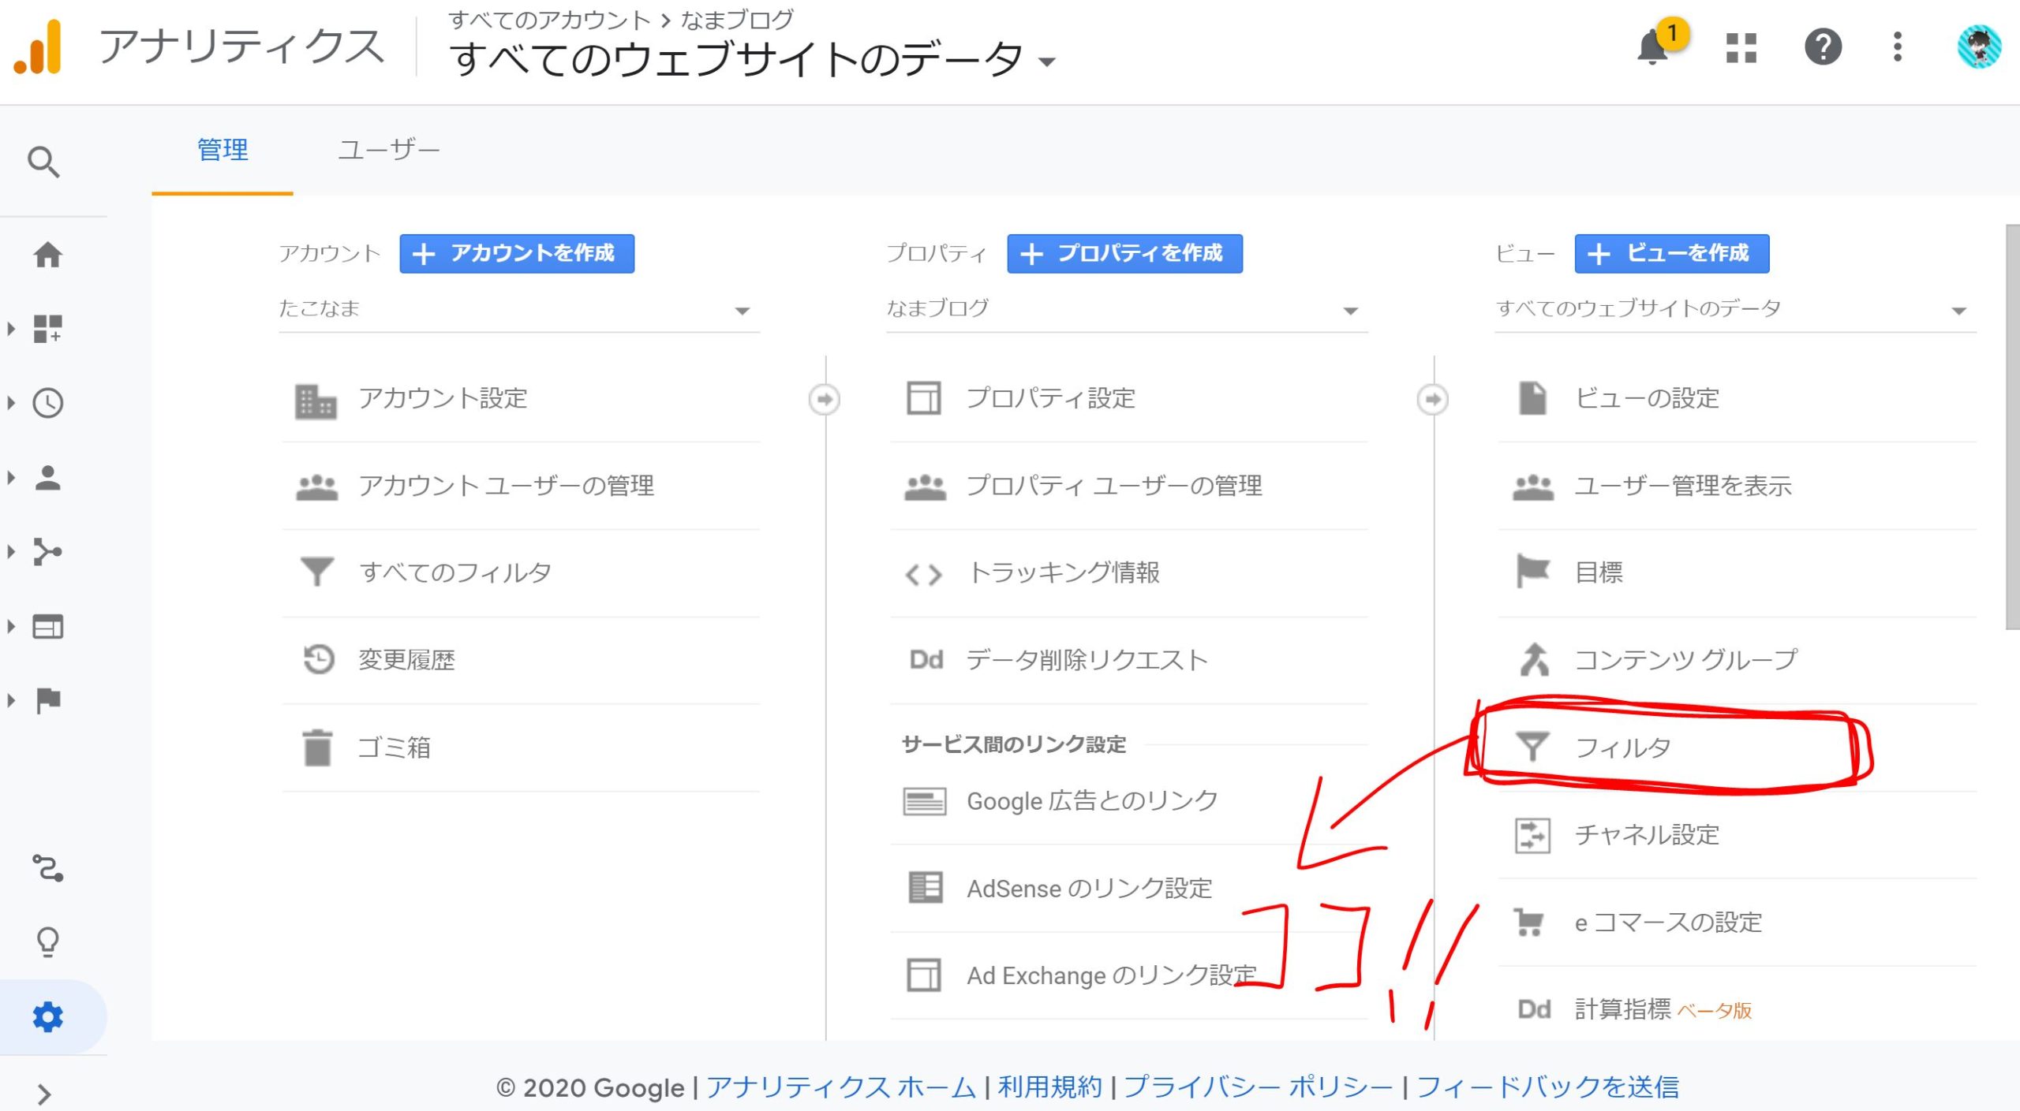2020x1111 pixels.
Task: Open the Google apps grid
Action: pos(1741,47)
